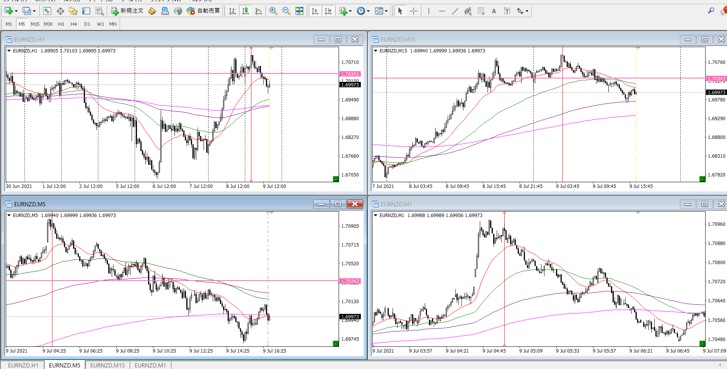Click the triangle beside EURNZD,M15 chart label
The height and width of the screenshot is (369, 727).
376,51
